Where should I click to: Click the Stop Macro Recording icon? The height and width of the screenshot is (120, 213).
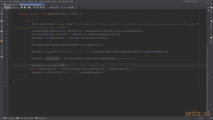72,7
